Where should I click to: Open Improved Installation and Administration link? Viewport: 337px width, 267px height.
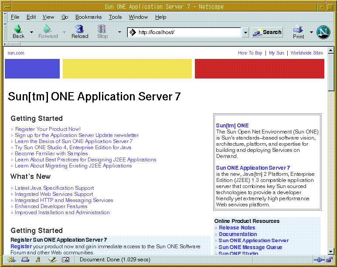click(62, 212)
